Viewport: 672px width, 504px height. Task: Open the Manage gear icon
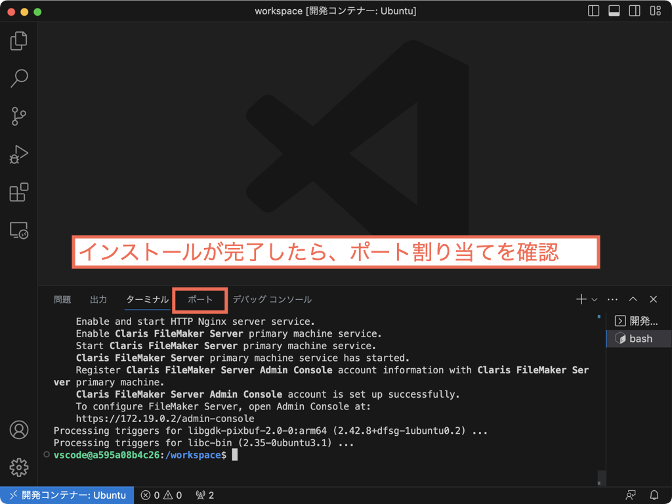19,467
